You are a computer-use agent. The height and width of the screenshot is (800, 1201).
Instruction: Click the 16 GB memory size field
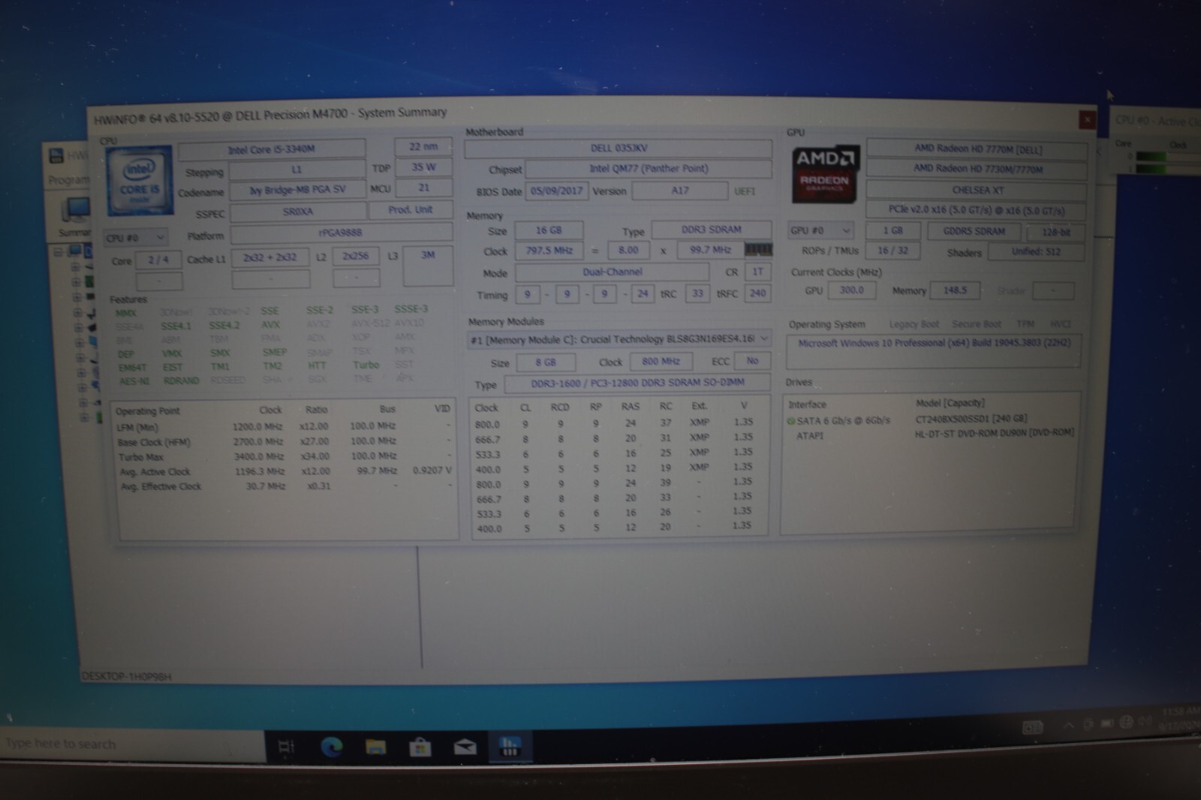[549, 230]
